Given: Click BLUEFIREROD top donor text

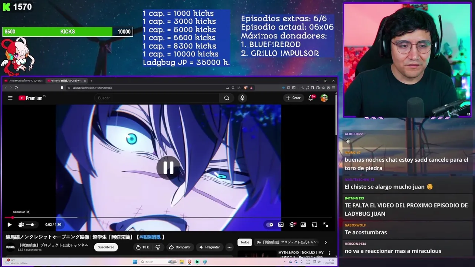Looking at the screenshot, I should click(275, 45).
